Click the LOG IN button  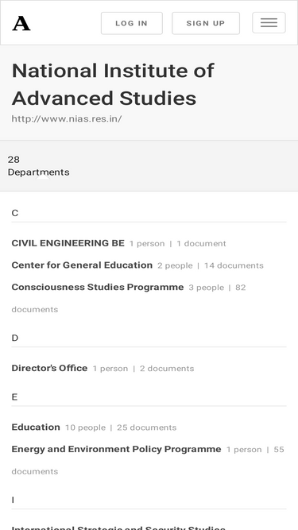pos(132,23)
